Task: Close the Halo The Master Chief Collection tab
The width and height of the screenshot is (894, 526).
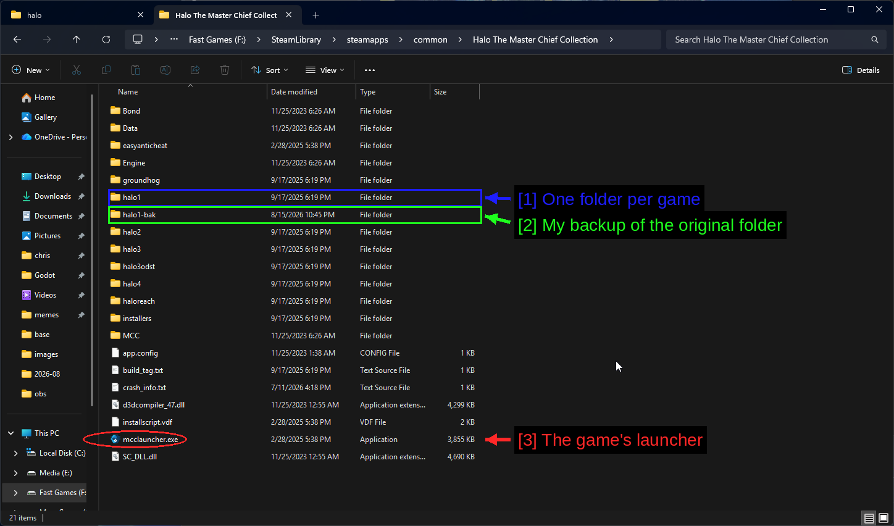Action: click(289, 15)
